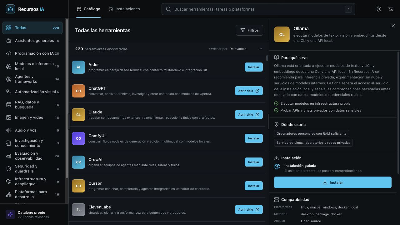Open the ElevenLabs site
This screenshot has width=400, height=225.
(249, 210)
